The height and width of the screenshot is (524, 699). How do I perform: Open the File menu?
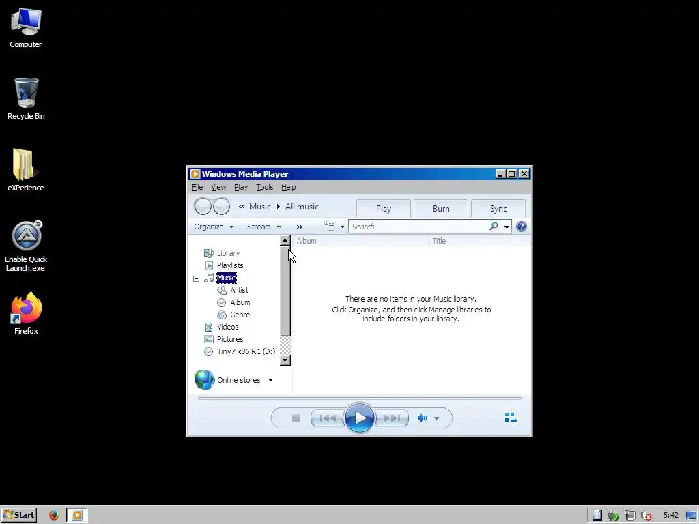coord(197,187)
